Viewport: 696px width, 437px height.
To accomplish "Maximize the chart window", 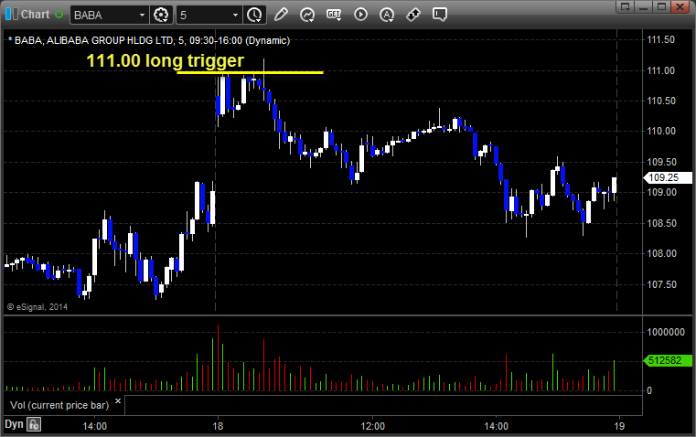I will [661, 6].
